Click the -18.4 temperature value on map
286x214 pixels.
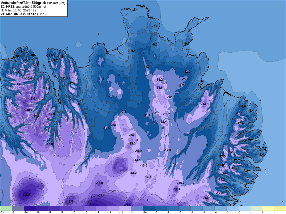(x=176, y=189)
